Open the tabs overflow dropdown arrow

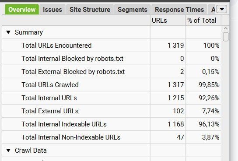[x=222, y=9]
